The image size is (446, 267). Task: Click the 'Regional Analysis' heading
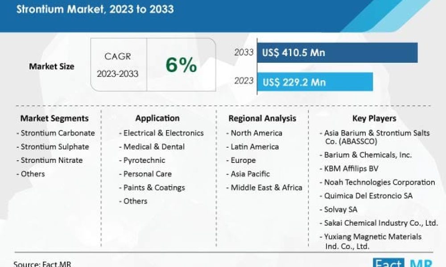[262, 118]
